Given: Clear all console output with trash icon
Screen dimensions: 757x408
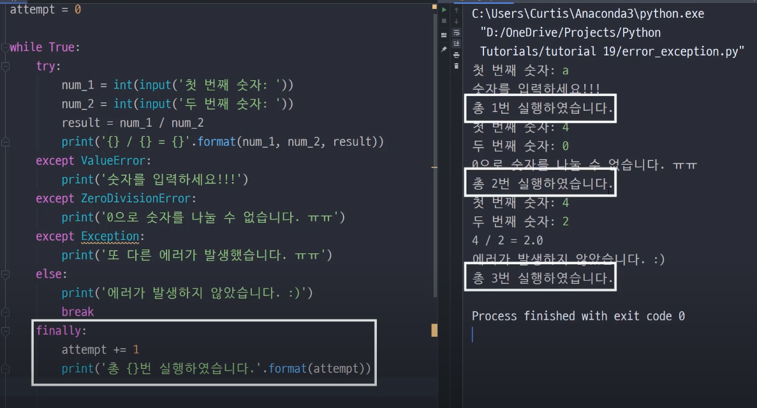Looking at the screenshot, I should click(x=456, y=66).
